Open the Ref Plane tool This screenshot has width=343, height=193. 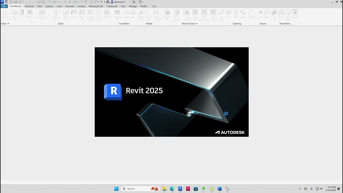(x=288, y=15)
